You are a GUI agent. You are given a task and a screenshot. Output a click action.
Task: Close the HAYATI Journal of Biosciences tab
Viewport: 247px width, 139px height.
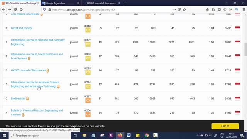point(119,3)
